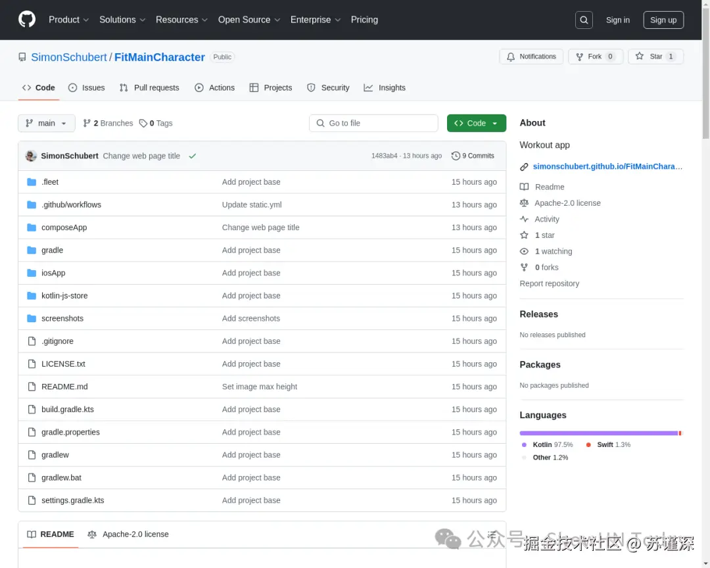Click the notifications bell icon
The width and height of the screenshot is (710, 568).
click(511, 57)
